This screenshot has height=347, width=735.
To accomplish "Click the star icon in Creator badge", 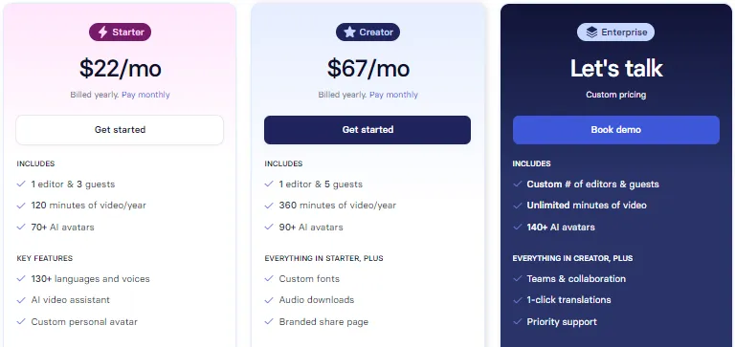I will pyautogui.click(x=349, y=32).
